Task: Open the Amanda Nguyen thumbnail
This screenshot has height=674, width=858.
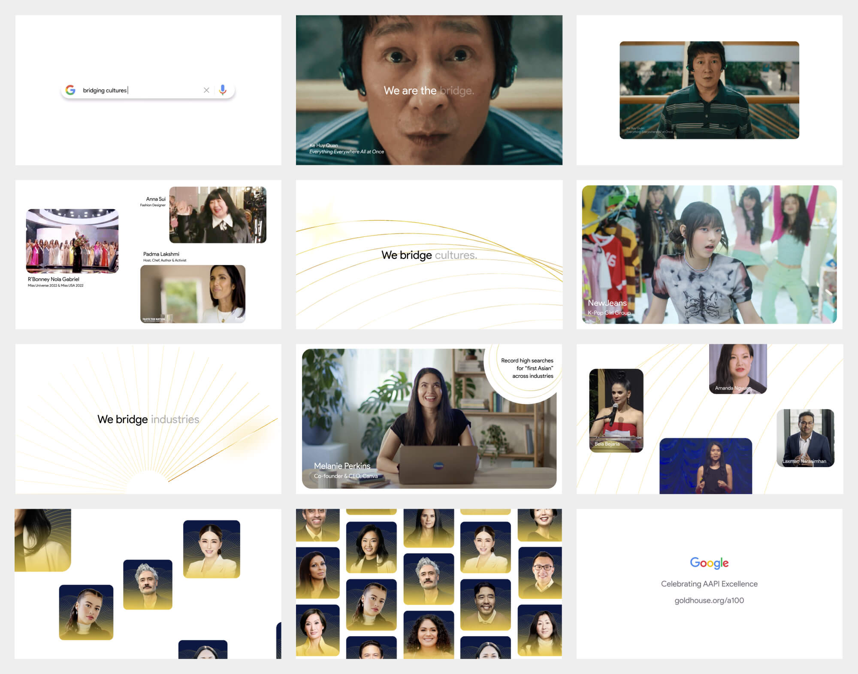Action: (738, 369)
